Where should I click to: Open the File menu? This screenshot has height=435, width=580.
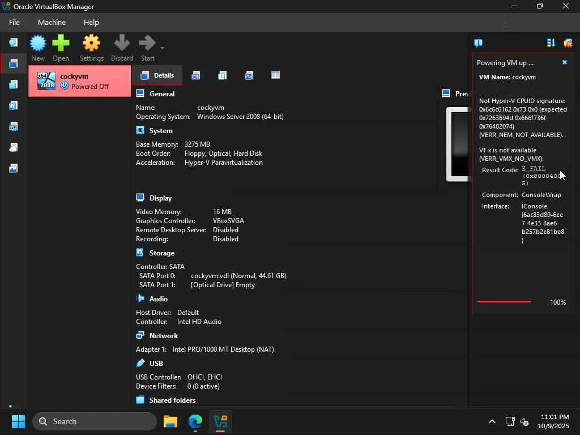[14, 22]
